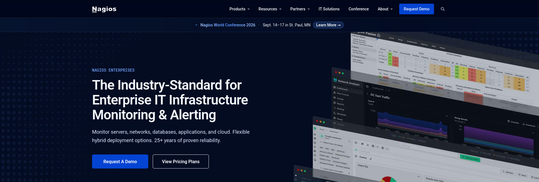Click the Request A Demo button
The height and width of the screenshot is (182, 539).
(x=120, y=161)
